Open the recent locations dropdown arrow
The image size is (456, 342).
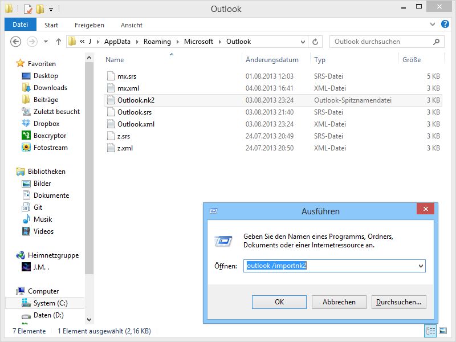[46, 42]
